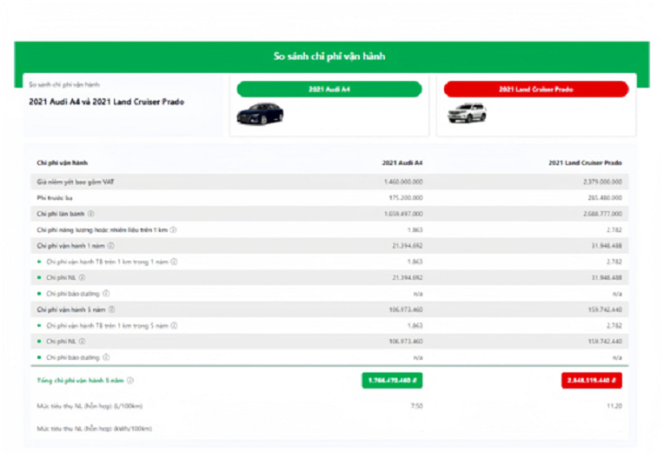This screenshot has width=664, height=453.
Task: Click info icon on Chi phí NL under 1 năm
Action: point(83,277)
